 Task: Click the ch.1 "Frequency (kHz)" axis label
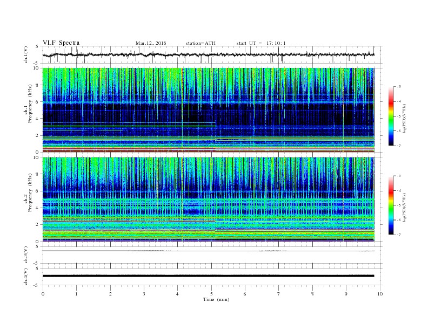coord(30,103)
